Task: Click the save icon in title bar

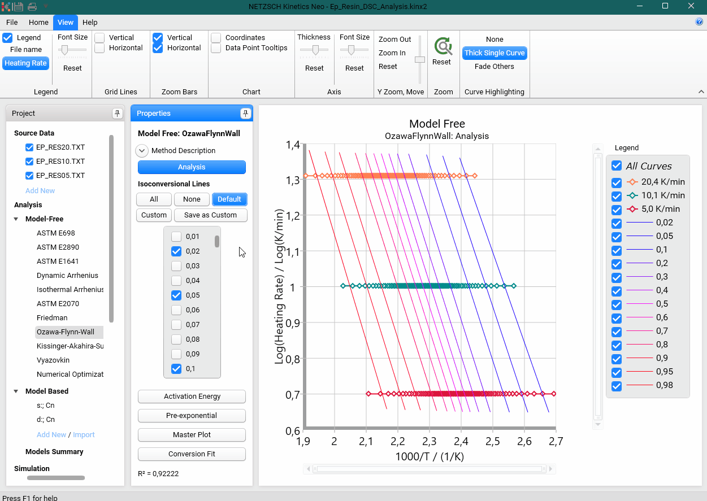Action: click(19, 7)
